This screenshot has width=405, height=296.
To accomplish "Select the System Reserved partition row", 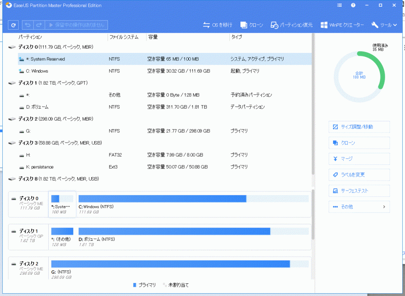I will [165, 59].
